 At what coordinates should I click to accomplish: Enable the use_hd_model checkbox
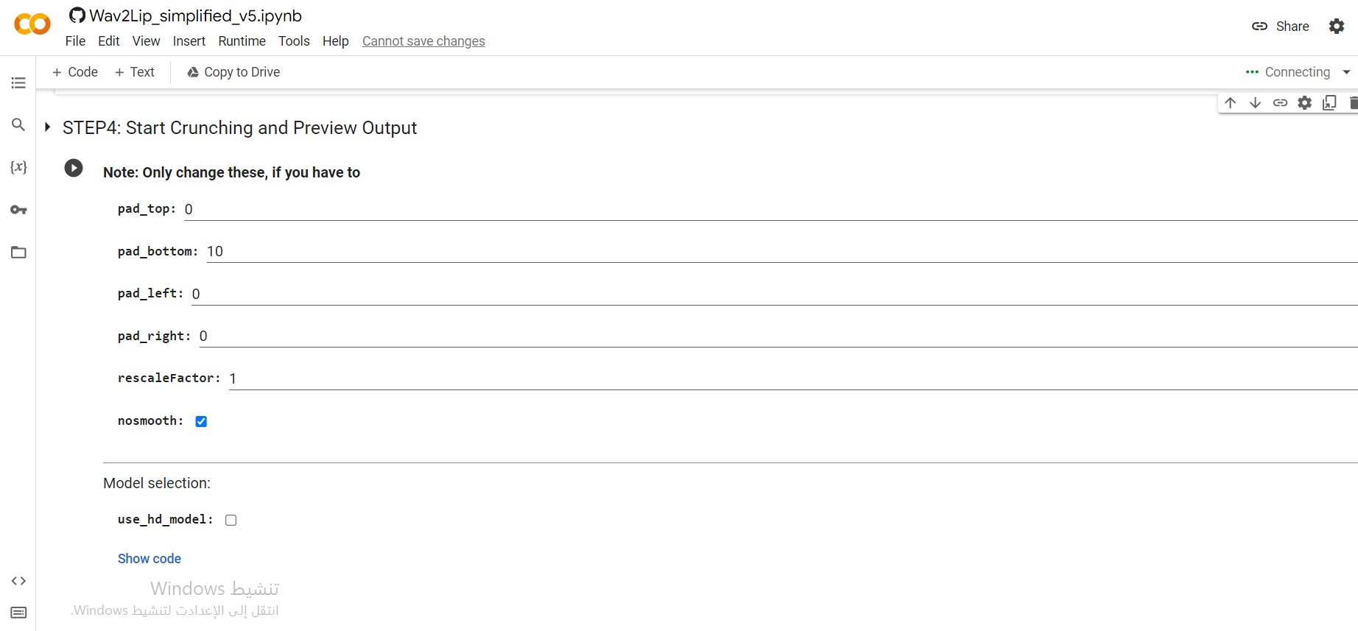point(231,520)
